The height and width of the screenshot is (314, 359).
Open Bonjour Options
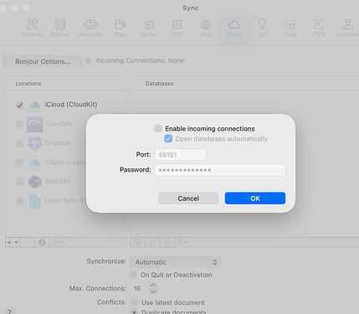pos(43,61)
